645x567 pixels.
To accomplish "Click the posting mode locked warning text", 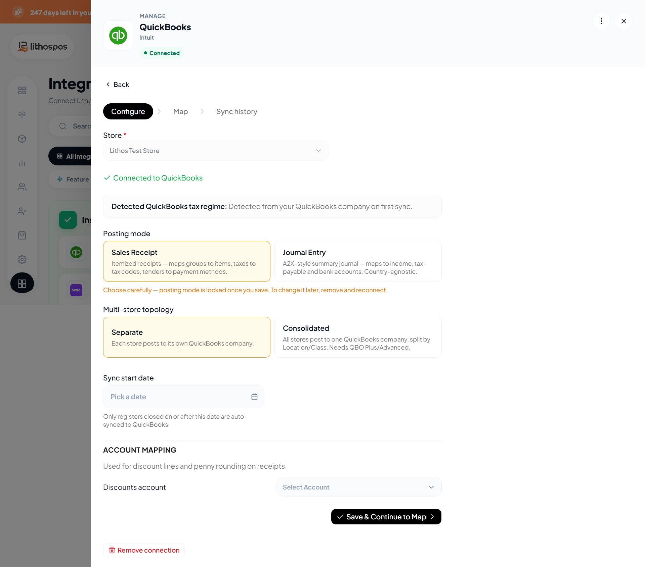I will click(x=245, y=290).
